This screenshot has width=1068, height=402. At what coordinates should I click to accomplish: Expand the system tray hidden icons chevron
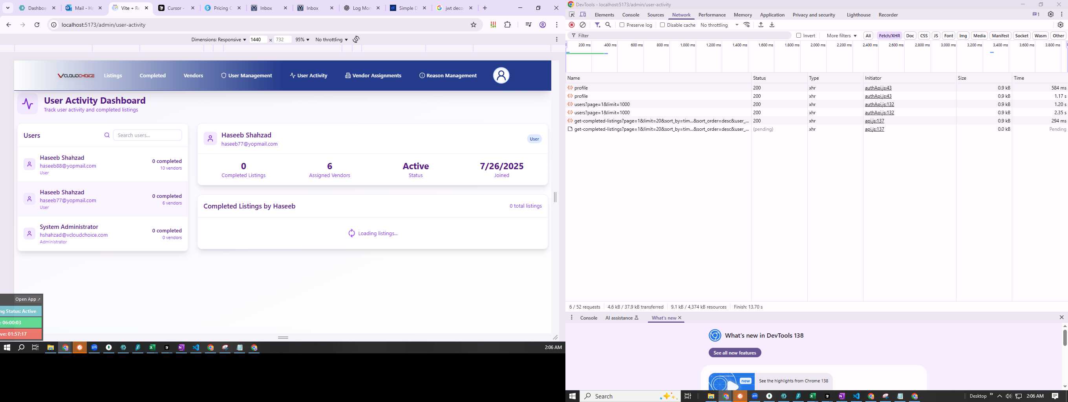coord(999,396)
